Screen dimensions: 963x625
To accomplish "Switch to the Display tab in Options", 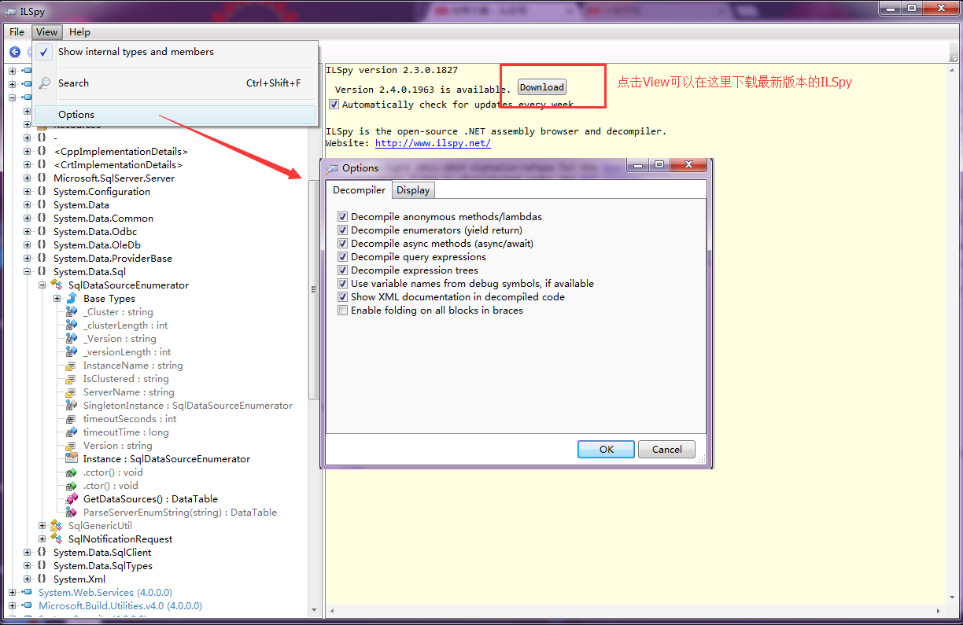I will click(x=413, y=190).
